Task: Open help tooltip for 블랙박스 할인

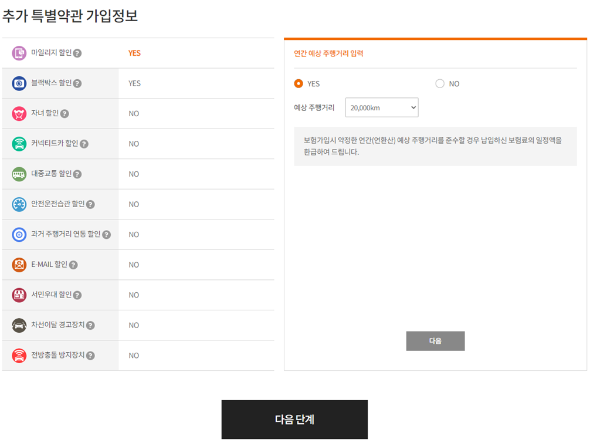Action: 77,83
